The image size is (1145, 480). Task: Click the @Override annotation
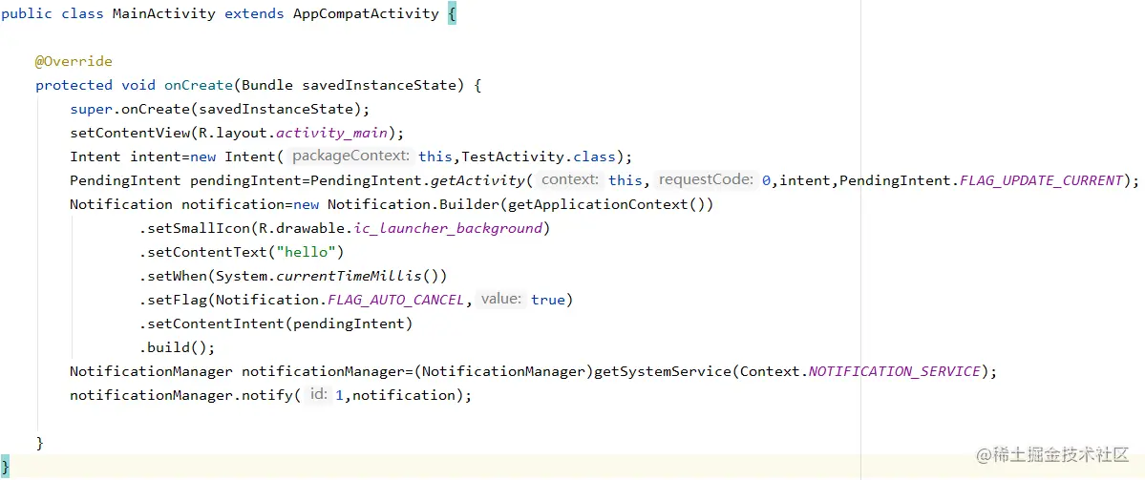(x=74, y=61)
